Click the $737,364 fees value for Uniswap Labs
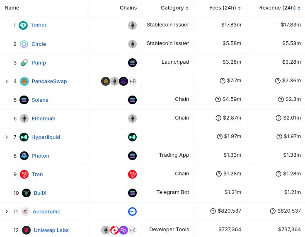305x237 pixels. point(230,230)
